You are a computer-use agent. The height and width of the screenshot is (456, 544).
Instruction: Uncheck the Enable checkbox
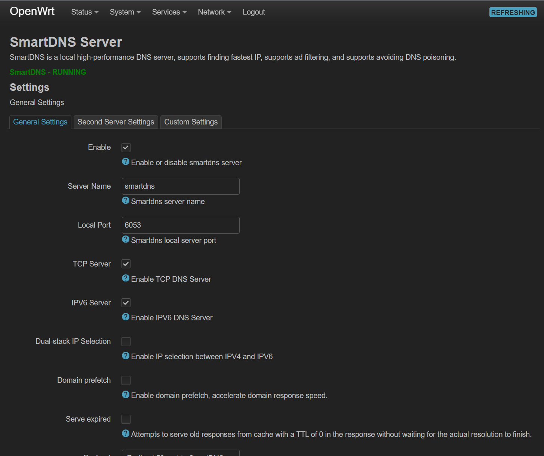[126, 148]
